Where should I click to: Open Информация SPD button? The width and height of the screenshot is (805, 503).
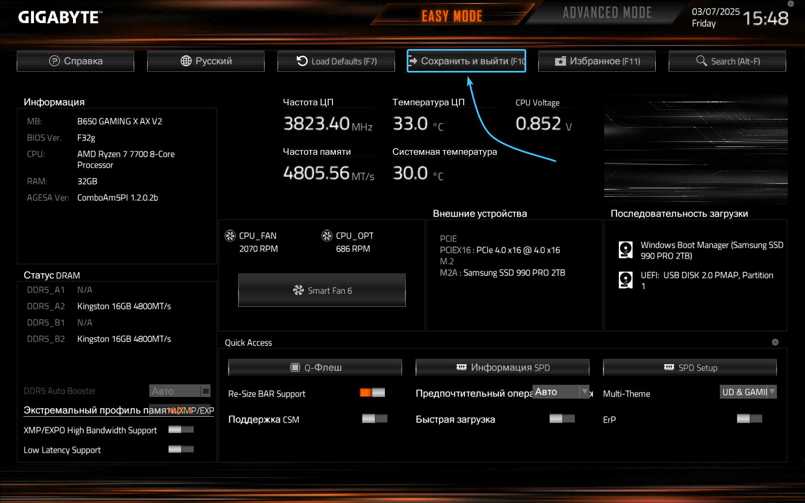tap(502, 368)
